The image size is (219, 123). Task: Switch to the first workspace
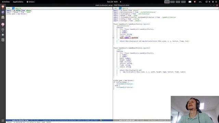tap(167, 2)
